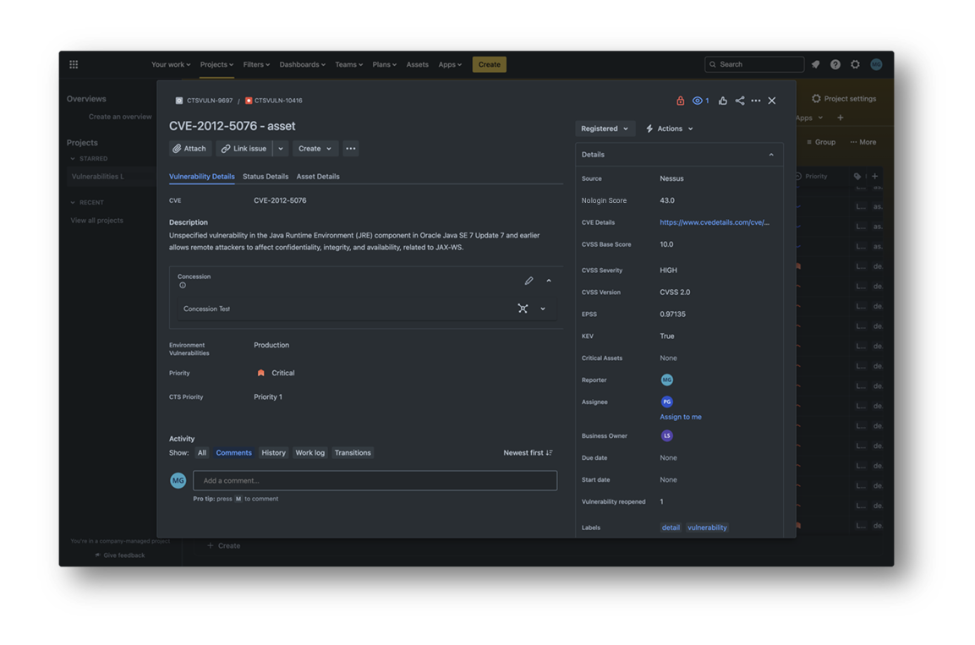
Task: Click Assign to me link
Action: pos(681,417)
